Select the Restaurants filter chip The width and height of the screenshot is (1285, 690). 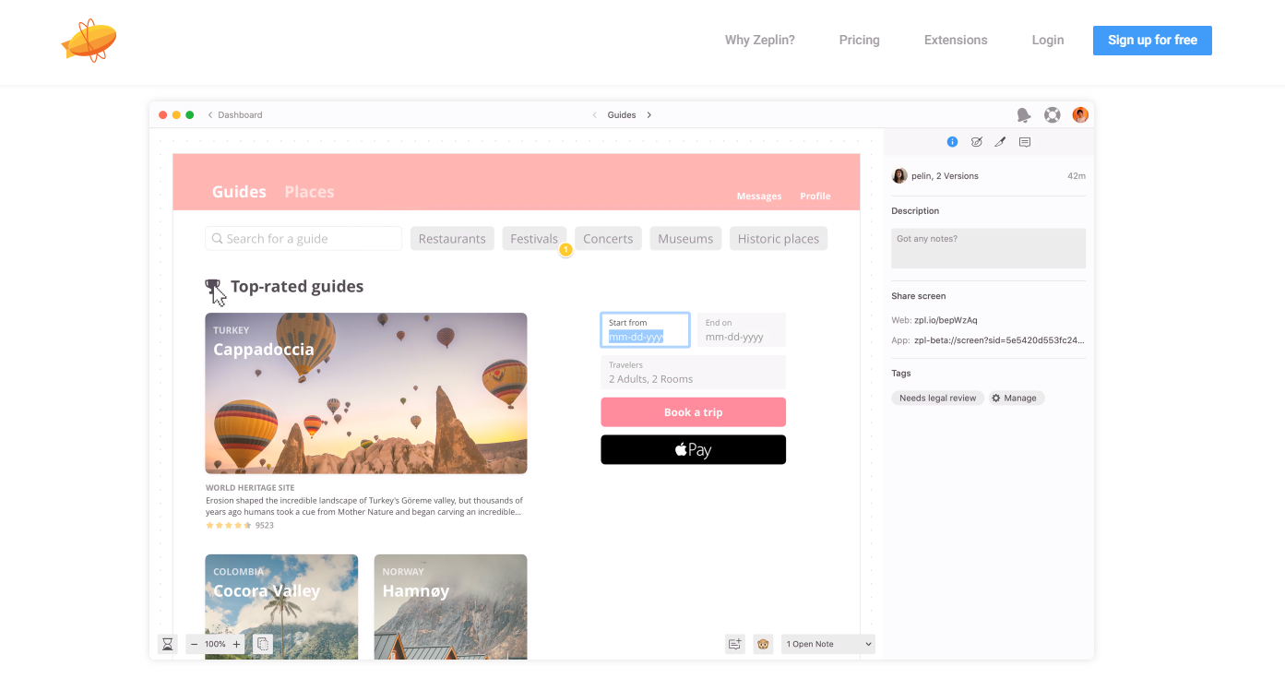coord(452,238)
